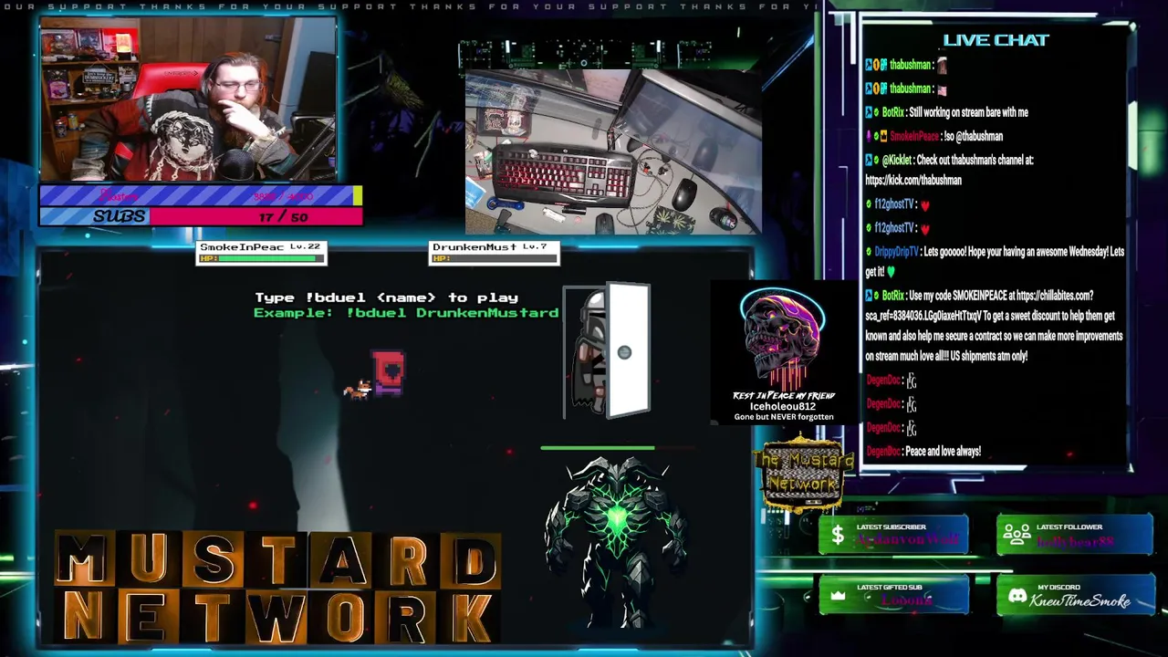This screenshot has width=1168, height=657.
Task: Click The Mustard Network dripping logo
Action: tap(803, 474)
